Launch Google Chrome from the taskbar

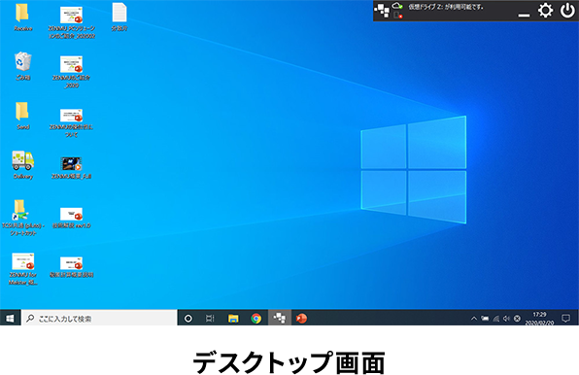coord(255,318)
